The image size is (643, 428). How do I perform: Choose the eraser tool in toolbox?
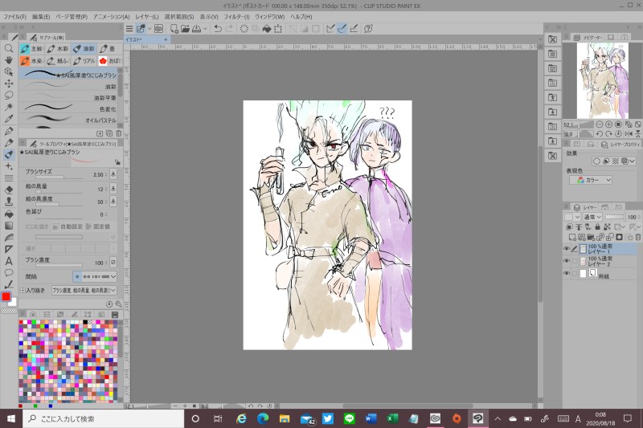(9, 190)
